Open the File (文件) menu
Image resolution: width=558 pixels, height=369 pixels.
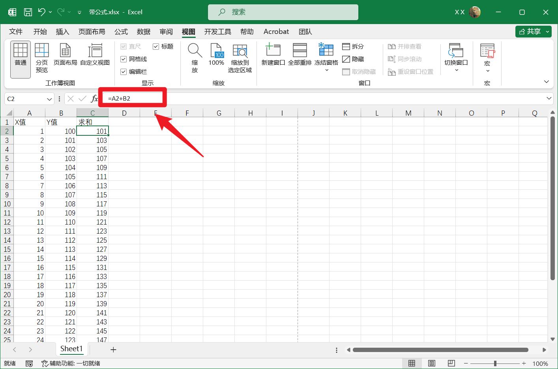pos(16,32)
